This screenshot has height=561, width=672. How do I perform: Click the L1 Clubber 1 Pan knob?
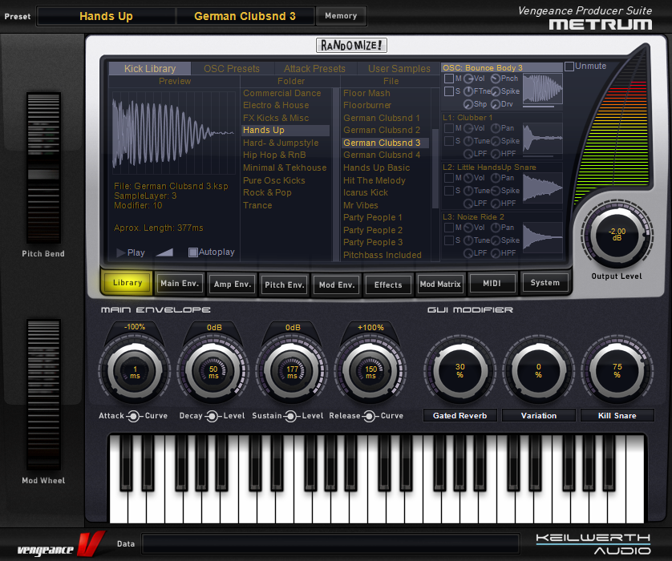pyautogui.click(x=496, y=128)
